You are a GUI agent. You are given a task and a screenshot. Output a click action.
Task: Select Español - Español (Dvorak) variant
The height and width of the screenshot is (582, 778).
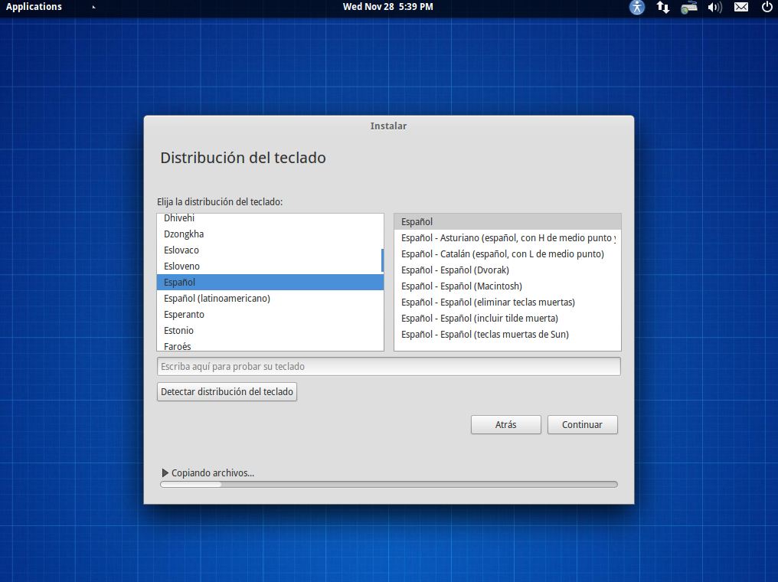click(x=455, y=270)
